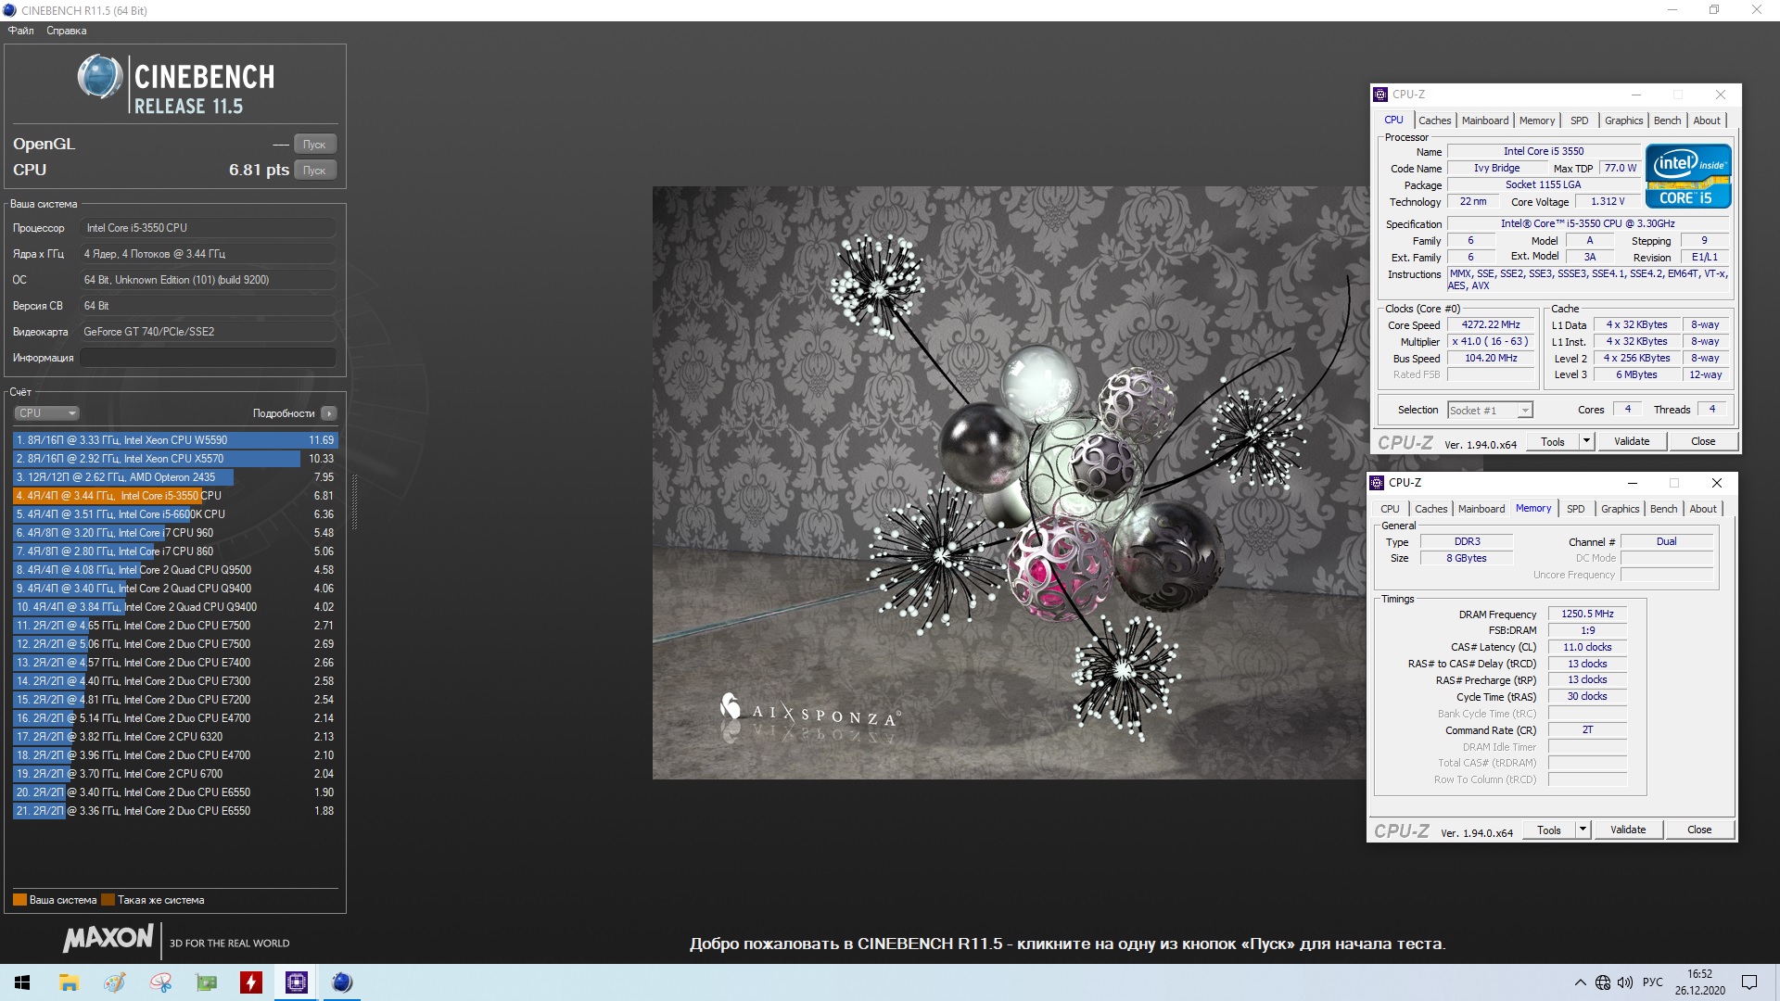Run the CPU test with Пуск
This screenshot has height=1001, width=1780.
tap(314, 171)
